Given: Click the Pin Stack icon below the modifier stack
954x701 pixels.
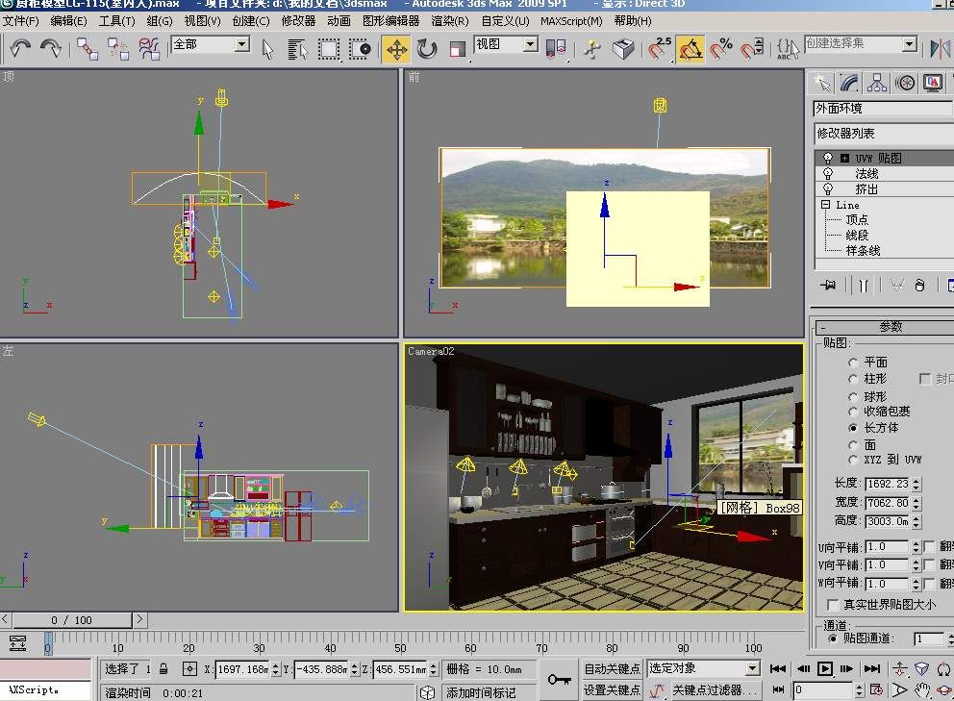Looking at the screenshot, I should pos(828,285).
